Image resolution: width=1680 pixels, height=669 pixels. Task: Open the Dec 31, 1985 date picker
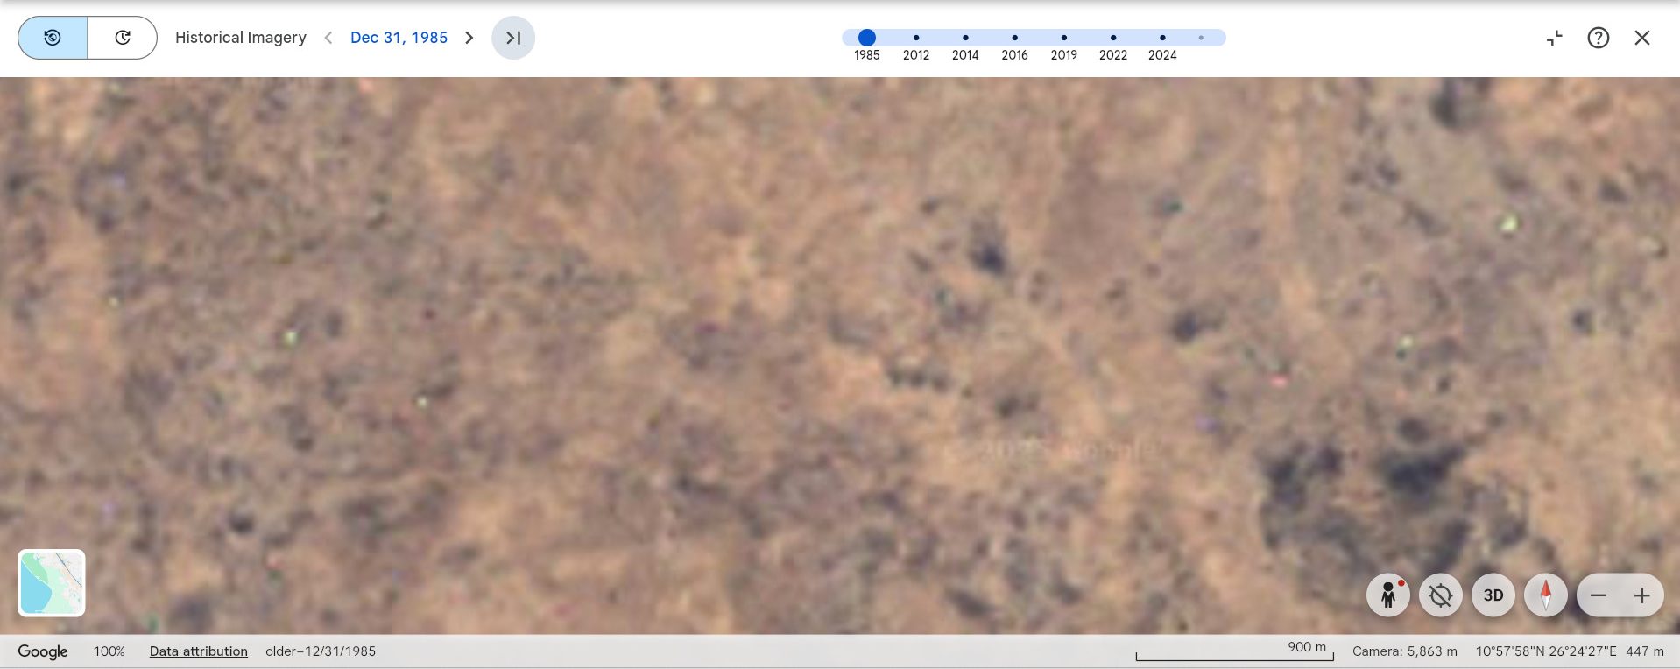click(399, 38)
